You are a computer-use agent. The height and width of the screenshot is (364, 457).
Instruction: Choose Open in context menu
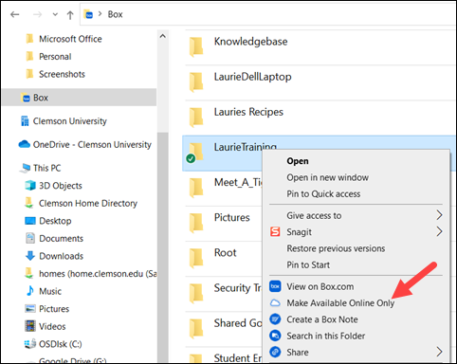tap(298, 161)
